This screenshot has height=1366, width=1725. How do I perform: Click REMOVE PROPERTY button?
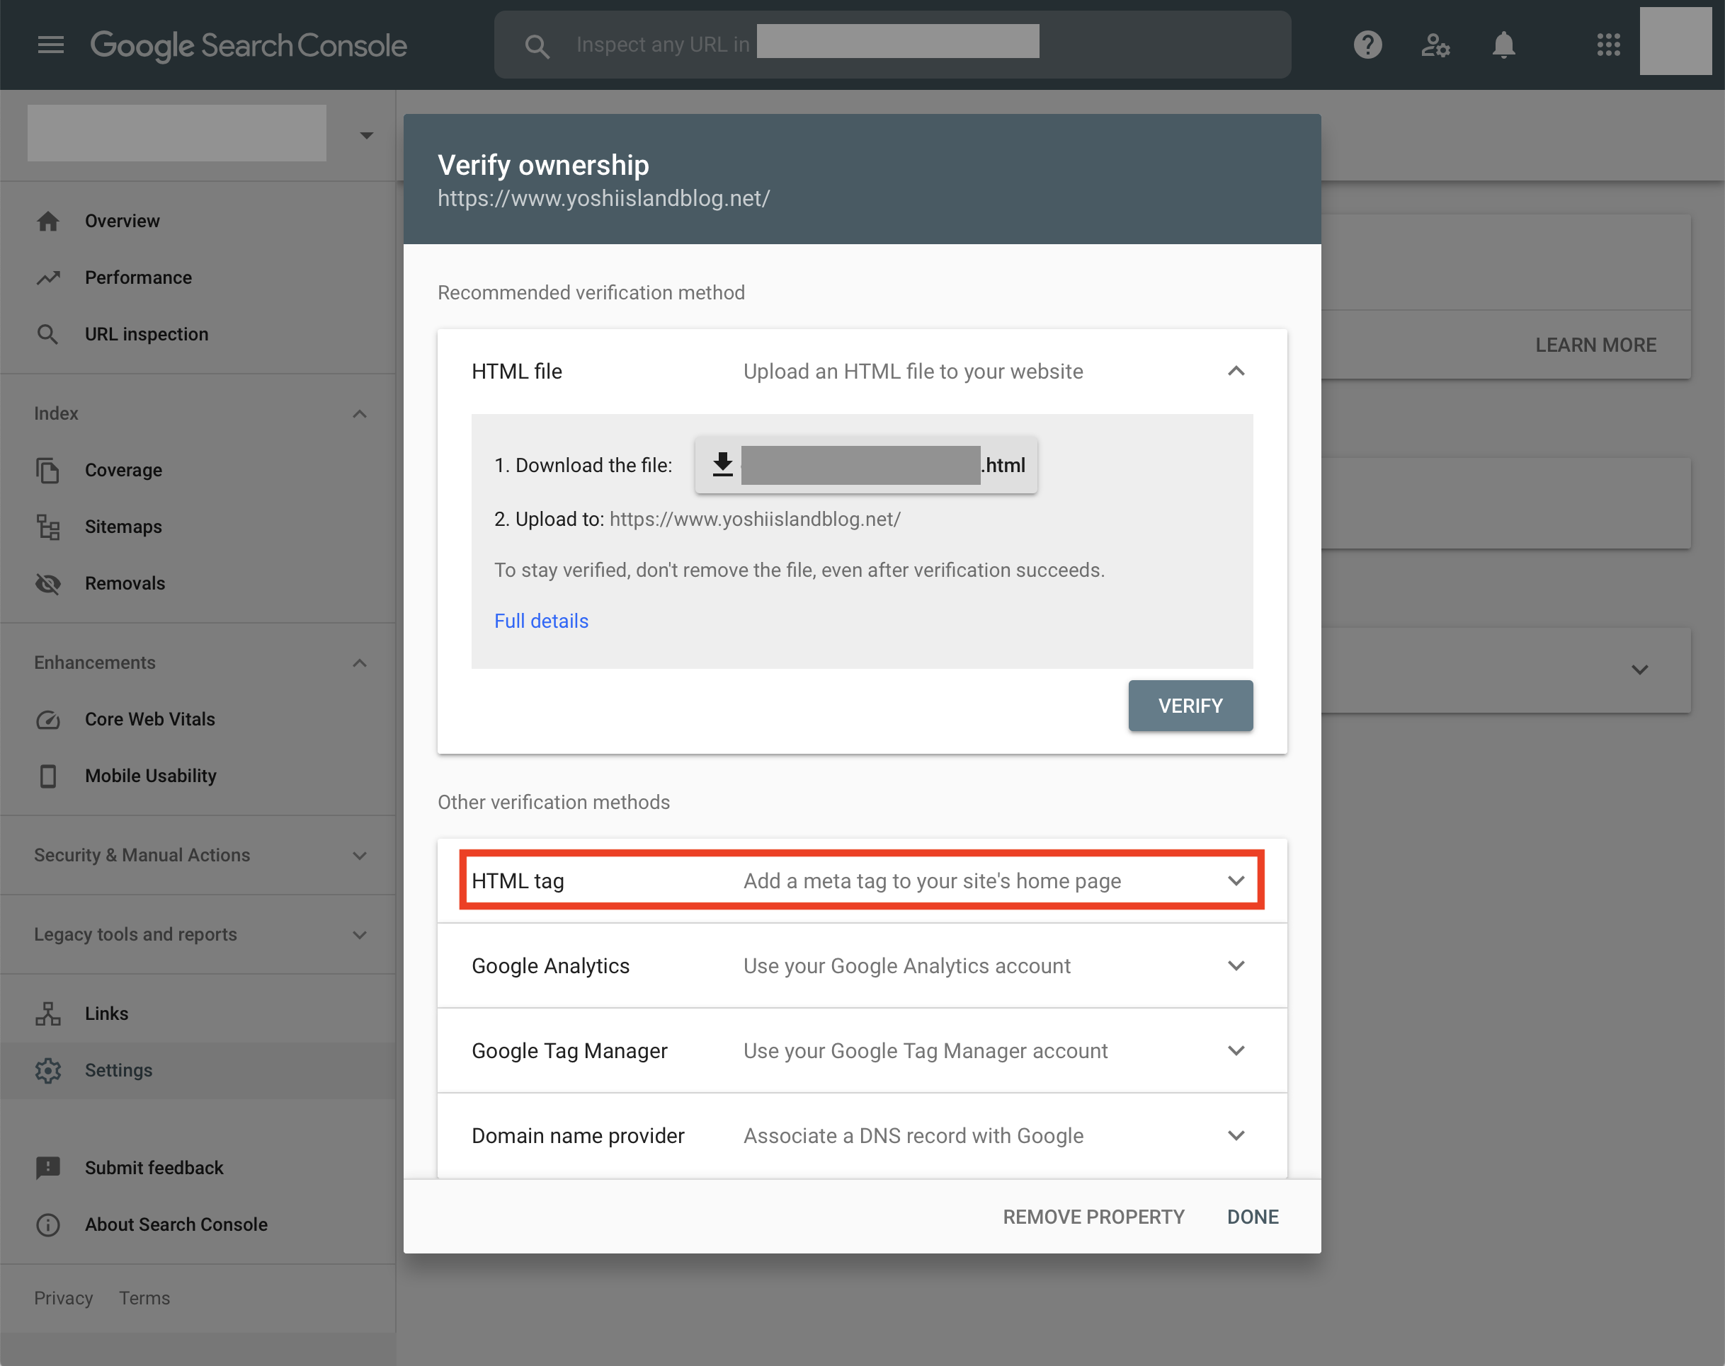click(x=1094, y=1217)
